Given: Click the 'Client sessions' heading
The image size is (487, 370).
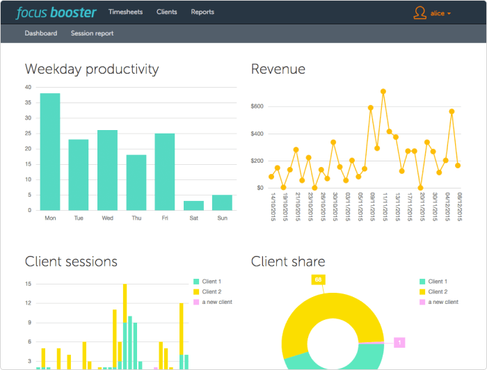Looking at the screenshot, I should (71, 262).
